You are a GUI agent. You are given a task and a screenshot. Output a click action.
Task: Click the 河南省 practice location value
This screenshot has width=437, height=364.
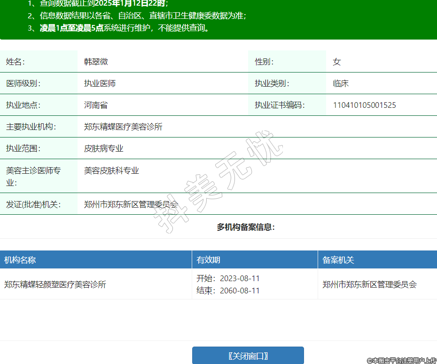(x=96, y=105)
